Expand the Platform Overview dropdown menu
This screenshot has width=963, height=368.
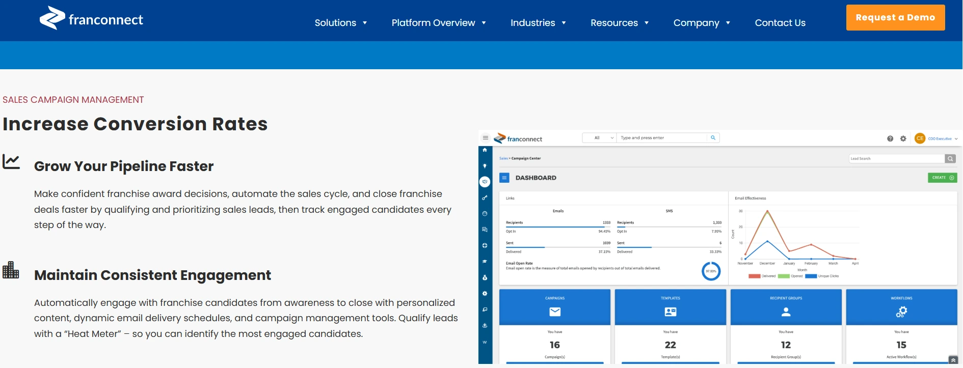point(439,23)
